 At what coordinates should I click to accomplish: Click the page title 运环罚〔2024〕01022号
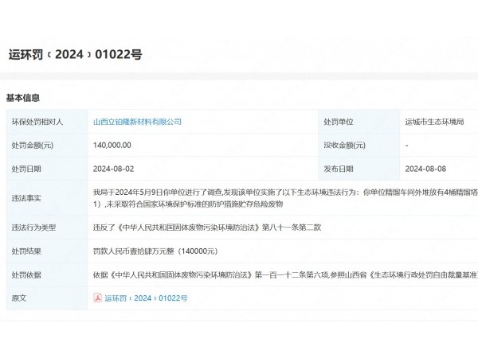tap(76, 55)
